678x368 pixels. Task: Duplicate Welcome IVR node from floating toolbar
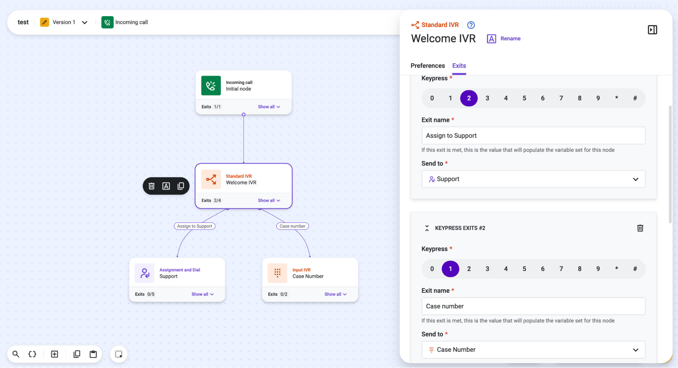point(181,186)
